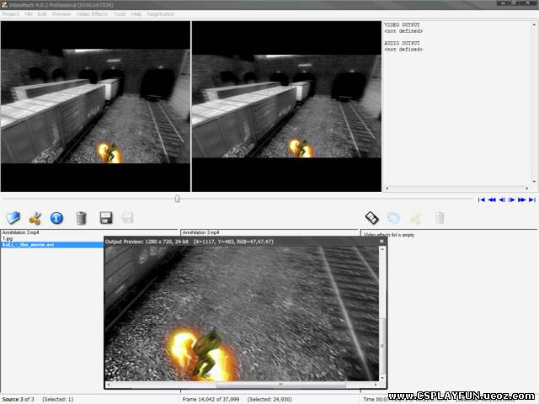This screenshot has width=539, height=404.
Task: Open the File menu
Action: coord(29,14)
